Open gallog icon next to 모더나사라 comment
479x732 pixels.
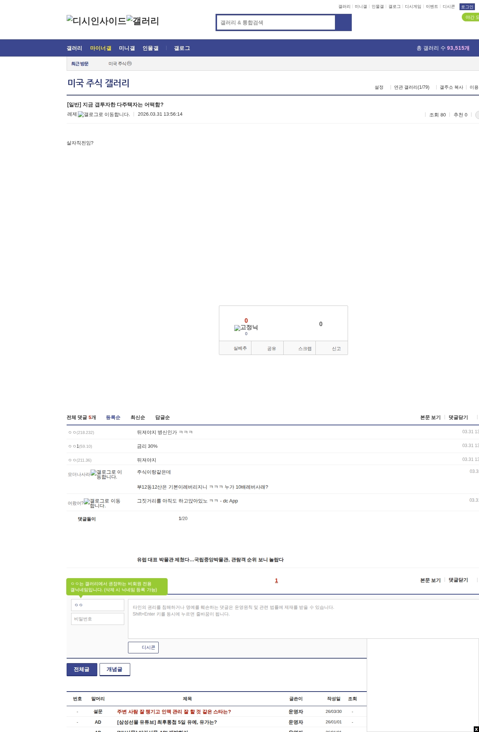point(106,474)
